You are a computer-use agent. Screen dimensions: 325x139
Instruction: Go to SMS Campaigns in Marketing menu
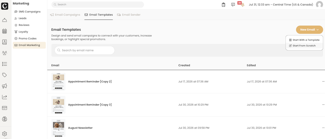click(29, 12)
